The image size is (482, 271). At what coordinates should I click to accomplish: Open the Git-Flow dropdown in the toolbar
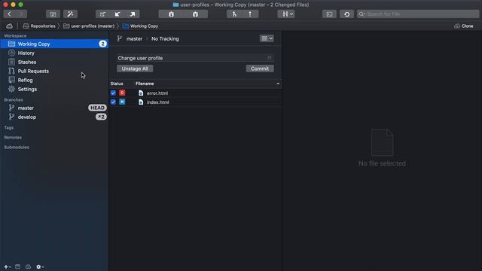click(286, 14)
